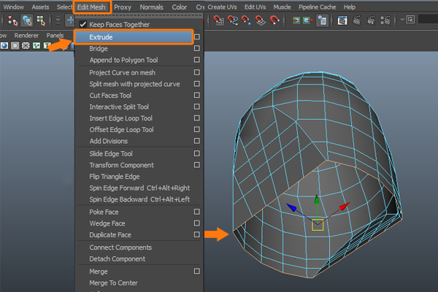Toggle the Construction History icon
This screenshot has height=292, width=438.
322,20
